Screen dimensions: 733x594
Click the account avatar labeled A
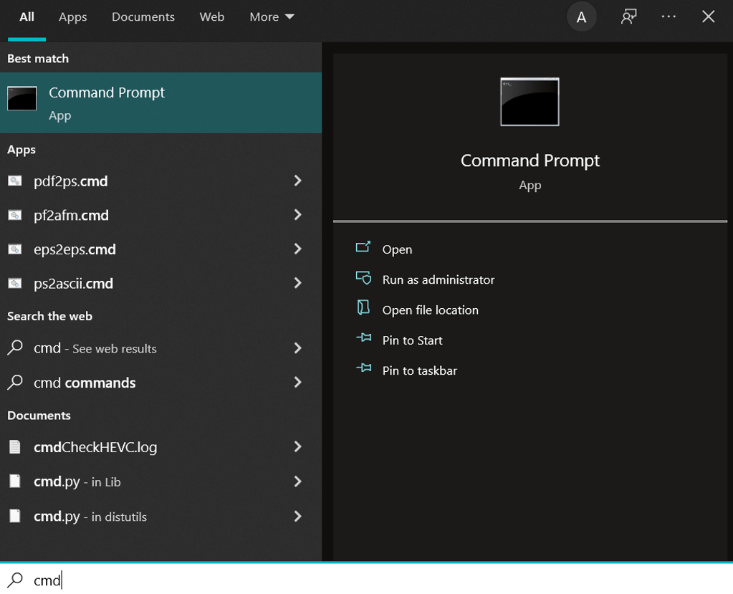[581, 17]
